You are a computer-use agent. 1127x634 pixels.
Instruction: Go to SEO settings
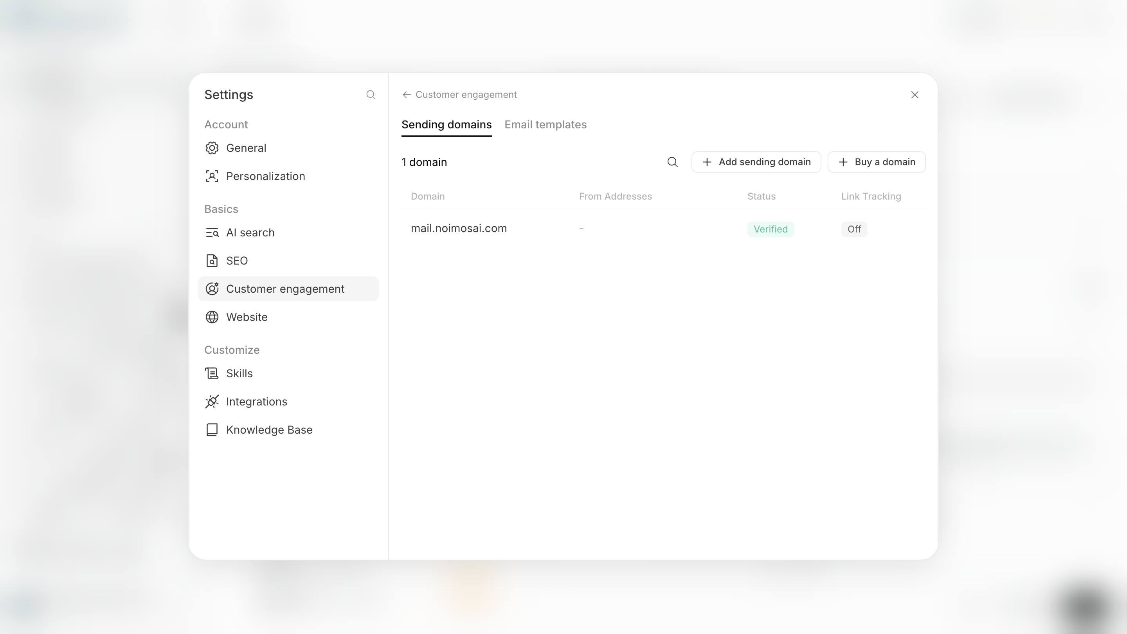click(288, 261)
